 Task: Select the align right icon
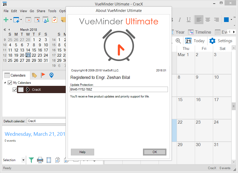click(217, 20)
